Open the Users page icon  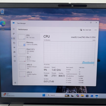click(x=15, y=52)
